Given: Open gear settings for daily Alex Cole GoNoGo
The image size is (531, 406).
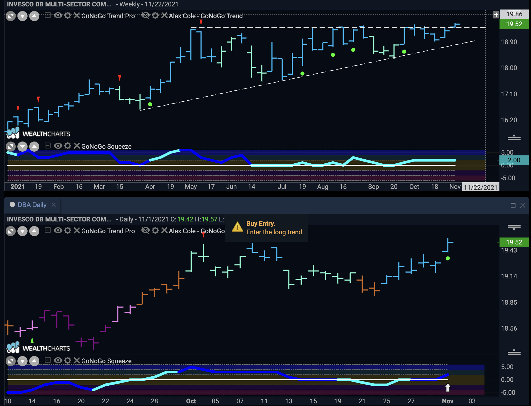Looking at the screenshot, I should pyautogui.click(x=155, y=230).
